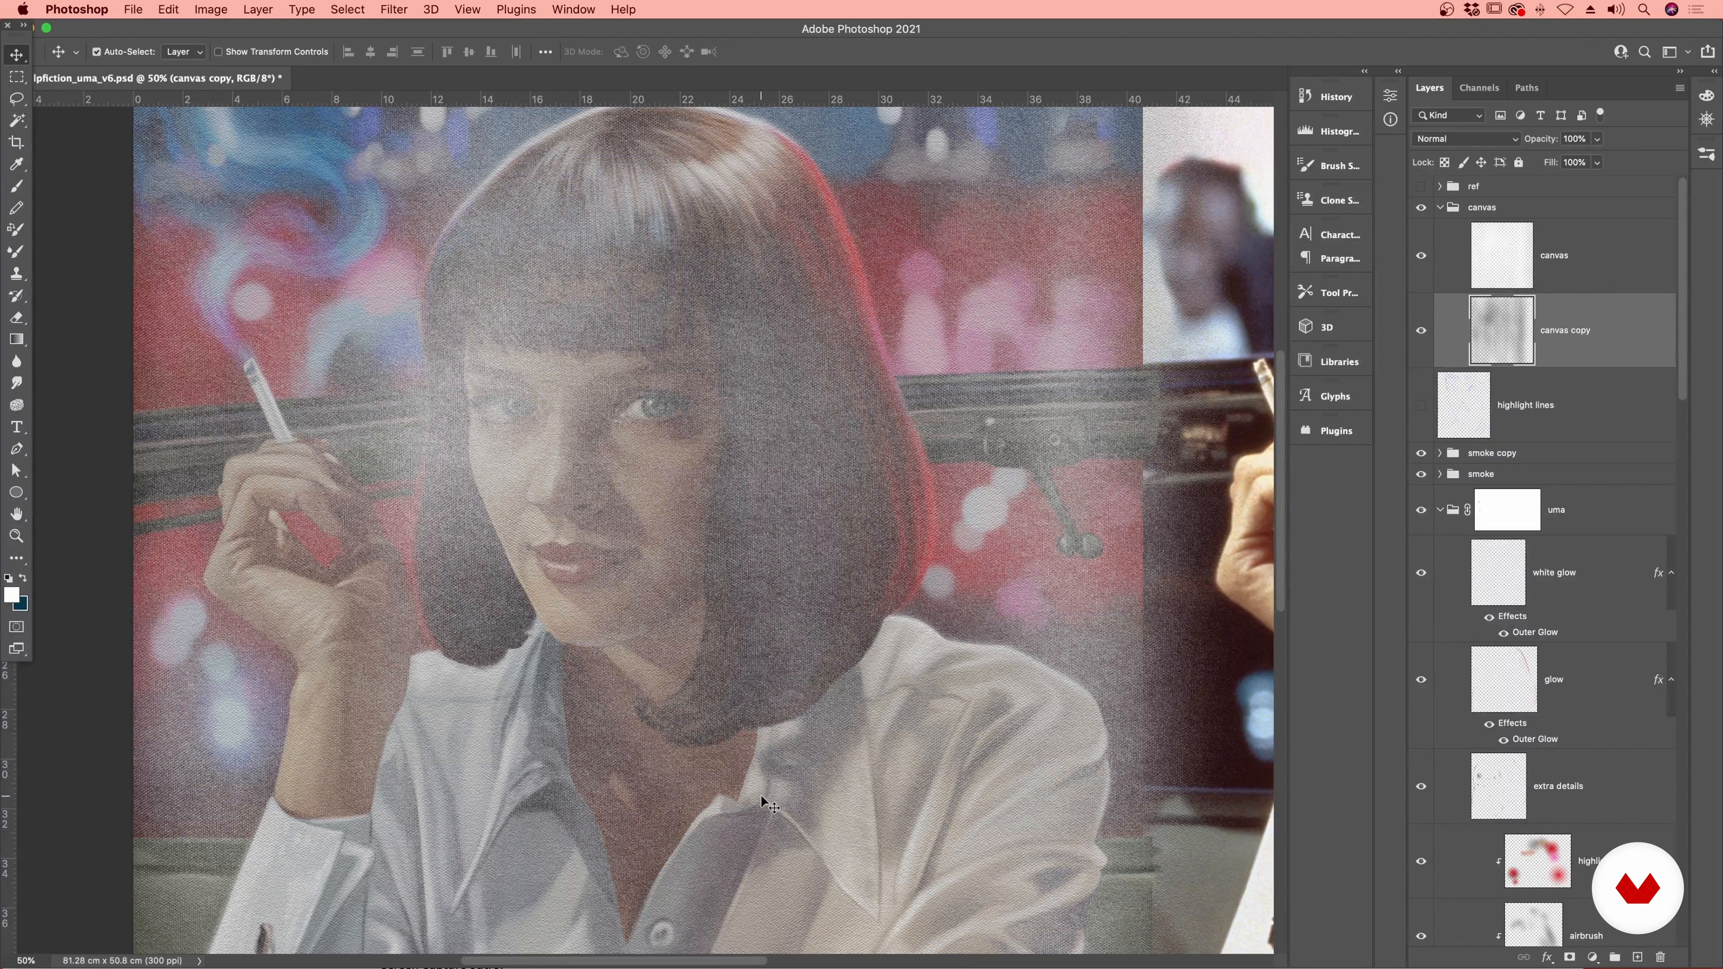1723x969 pixels.
Task: Toggle the Auto-Select checkbox
Action: click(x=96, y=52)
